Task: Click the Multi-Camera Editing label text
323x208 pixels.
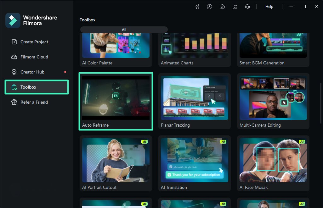Action: click(x=260, y=125)
